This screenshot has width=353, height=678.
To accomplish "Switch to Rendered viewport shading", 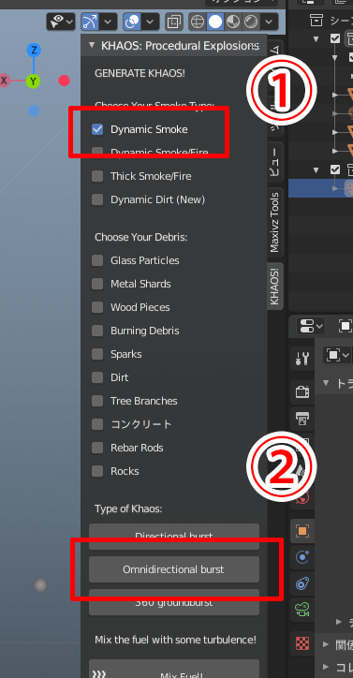I will (x=251, y=21).
